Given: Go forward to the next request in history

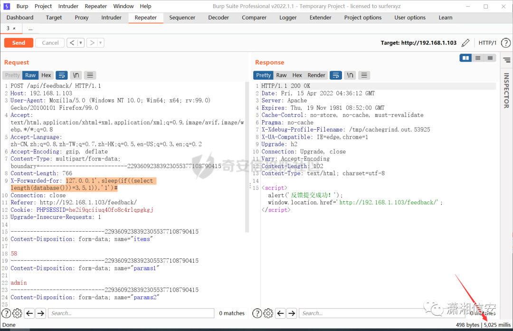Looking at the screenshot, I should pos(92,43).
